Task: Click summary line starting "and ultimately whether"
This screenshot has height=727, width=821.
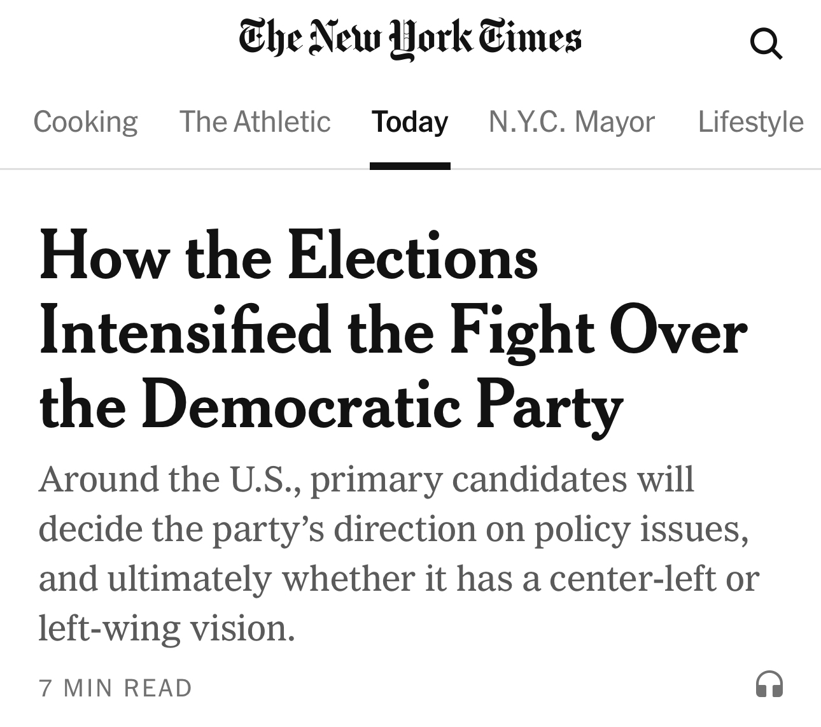Action: point(398,579)
